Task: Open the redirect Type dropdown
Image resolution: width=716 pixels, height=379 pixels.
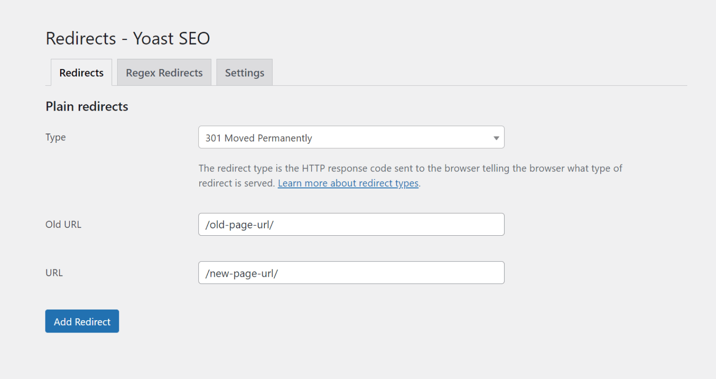Action: 351,138
